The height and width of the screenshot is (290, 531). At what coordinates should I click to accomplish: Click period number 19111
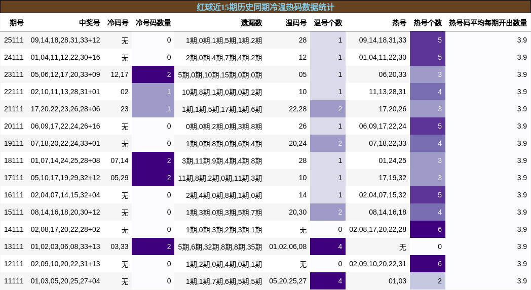pyautogui.click(x=14, y=143)
